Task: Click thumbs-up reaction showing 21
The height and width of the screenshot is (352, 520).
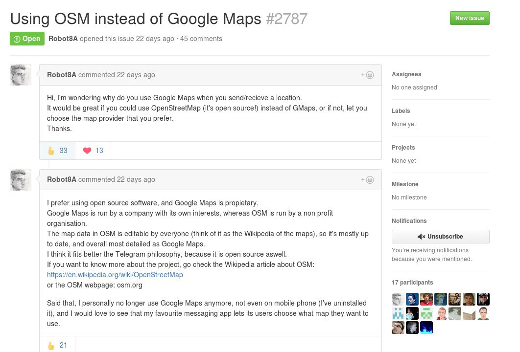Action: click(x=57, y=345)
